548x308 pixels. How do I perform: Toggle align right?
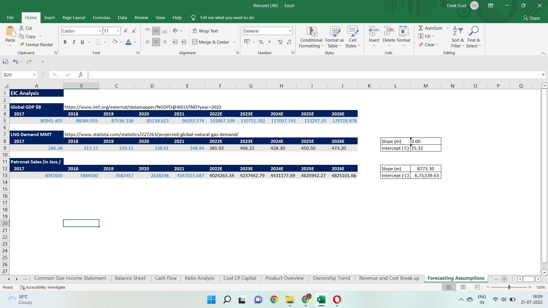165,42
